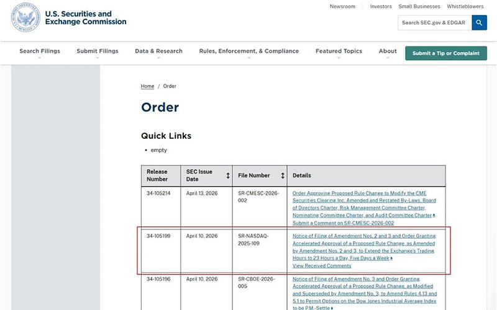Open the Featured Topics menu
Viewport: 497px width, 310px height.
tap(339, 51)
